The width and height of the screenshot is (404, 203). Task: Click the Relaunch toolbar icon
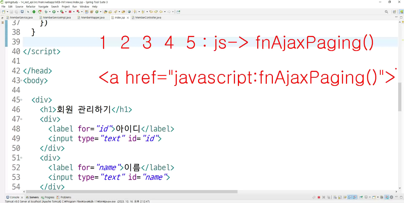tap(40, 12)
